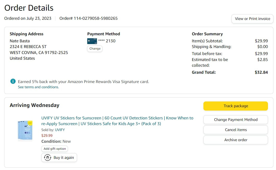Click Add gift option button
Viewport: 276px width, 170px height.
coord(55,149)
